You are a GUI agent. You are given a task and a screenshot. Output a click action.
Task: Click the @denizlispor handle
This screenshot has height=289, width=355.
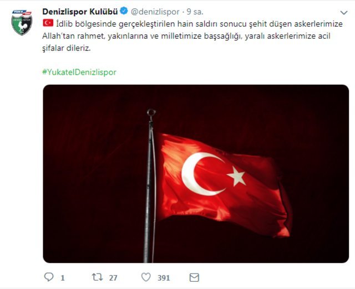[x=155, y=12]
